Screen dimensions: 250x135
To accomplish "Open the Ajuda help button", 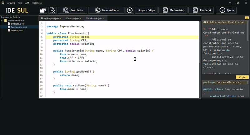I will pos(226,10).
